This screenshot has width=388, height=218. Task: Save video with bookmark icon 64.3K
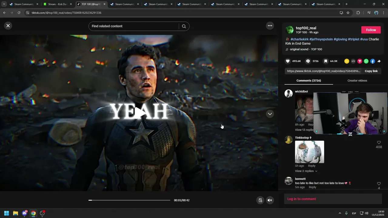coord(326,61)
